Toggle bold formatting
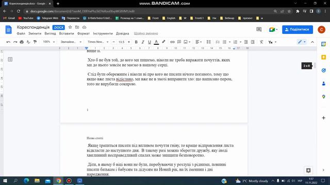The height and width of the screenshot is (185, 330). point(136,42)
